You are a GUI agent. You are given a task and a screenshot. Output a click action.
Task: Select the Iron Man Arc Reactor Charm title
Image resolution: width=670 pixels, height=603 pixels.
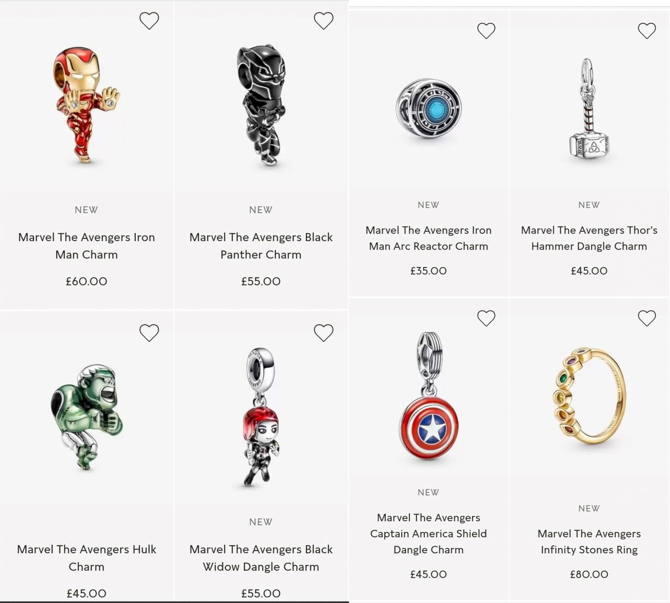coord(428,238)
